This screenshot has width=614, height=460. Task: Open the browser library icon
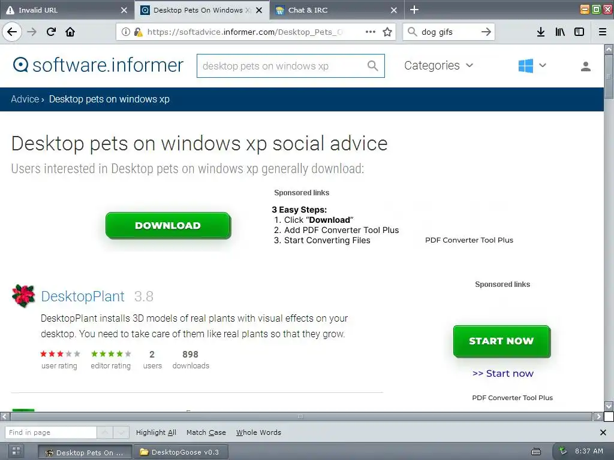pos(560,32)
